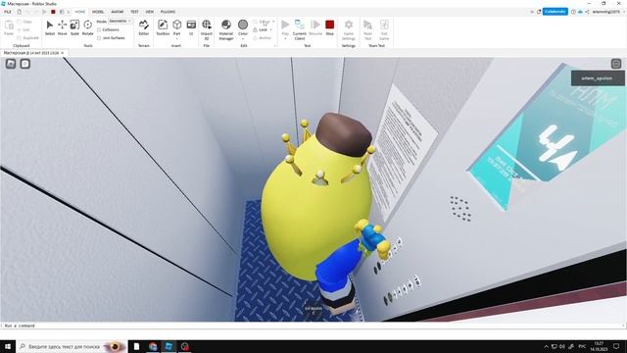Viewport: 627px width, 353px height.
Task: Switch to the TEST ribbon tab
Action: [134, 12]
